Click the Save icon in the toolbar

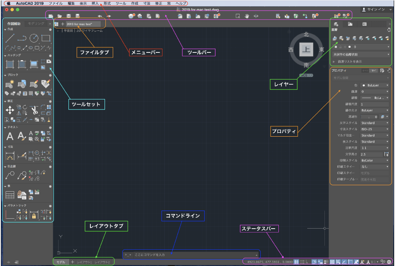68,16
